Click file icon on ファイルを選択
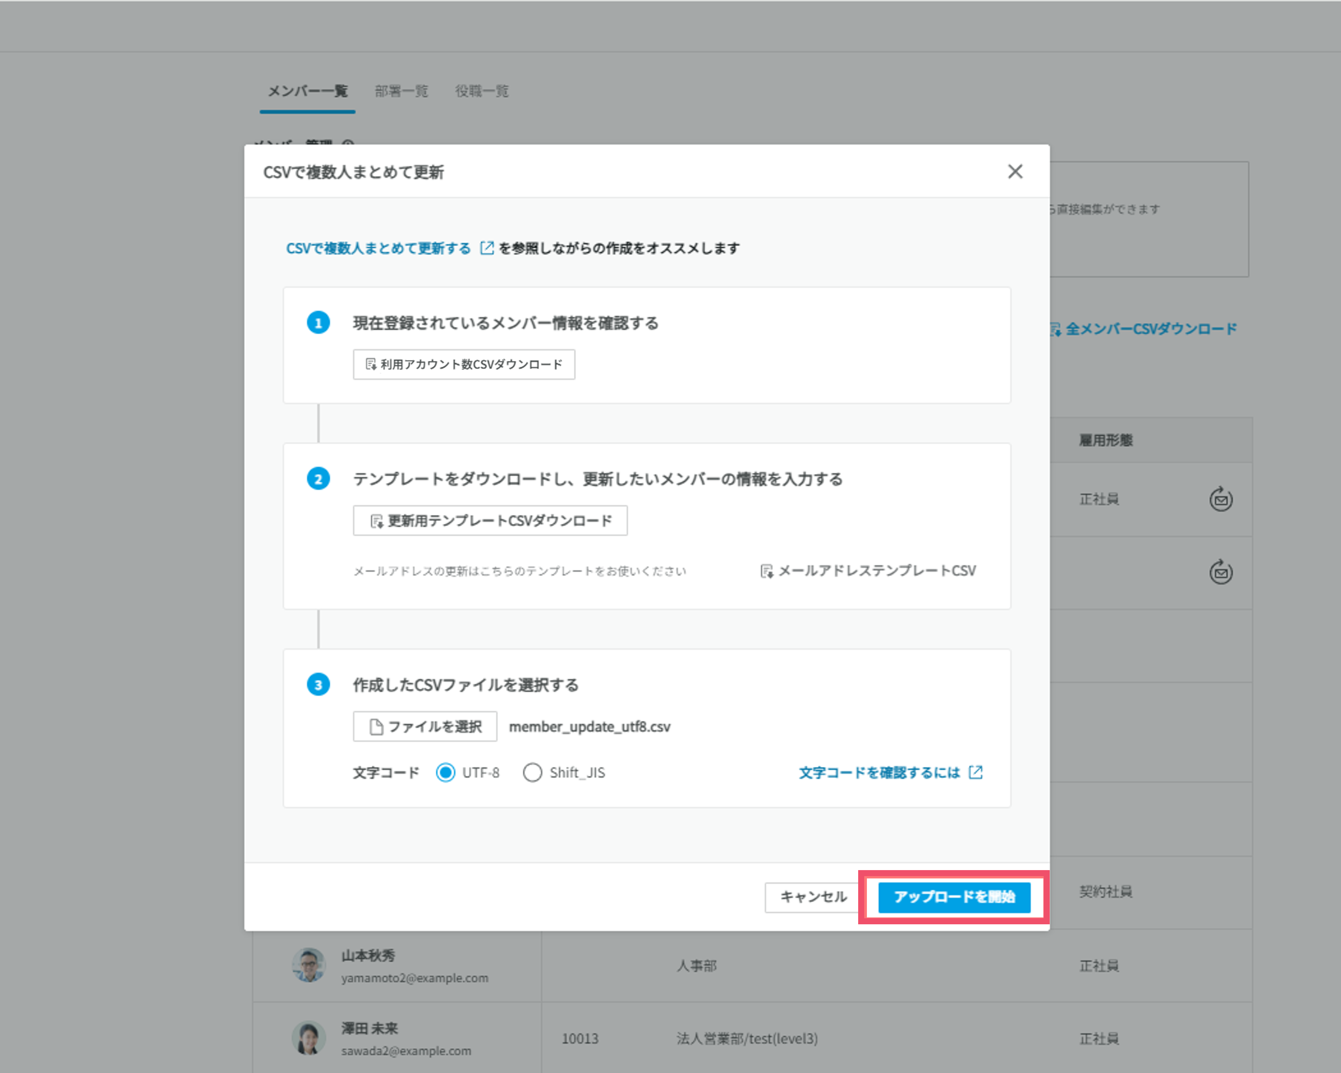The height and width of the screenshot is (1073, 1341). point(376,727)
